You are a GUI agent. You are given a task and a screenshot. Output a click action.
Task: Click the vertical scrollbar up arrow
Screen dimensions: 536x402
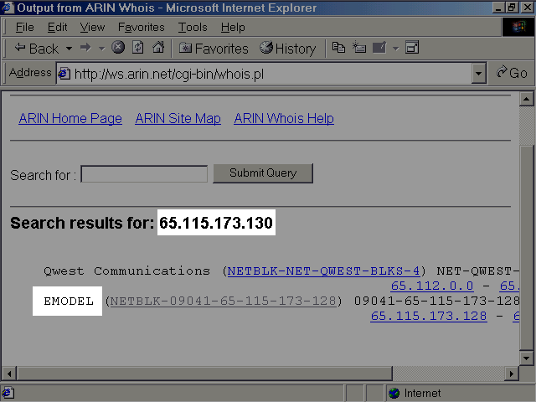[x=527, y=99]
